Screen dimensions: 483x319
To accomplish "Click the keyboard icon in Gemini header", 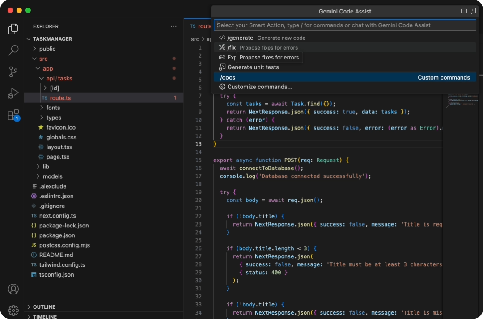I will (x=464, y=11).
